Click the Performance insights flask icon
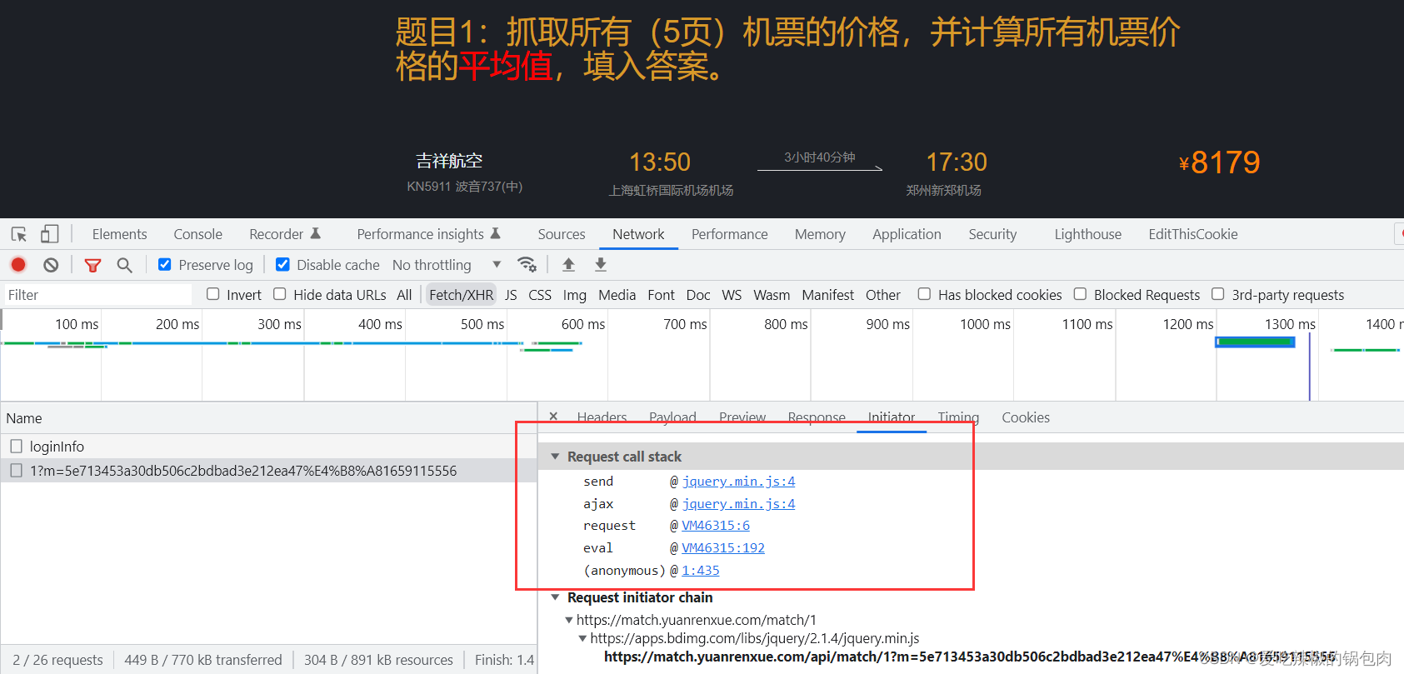1404x674 pixels. tap(495, 234)
